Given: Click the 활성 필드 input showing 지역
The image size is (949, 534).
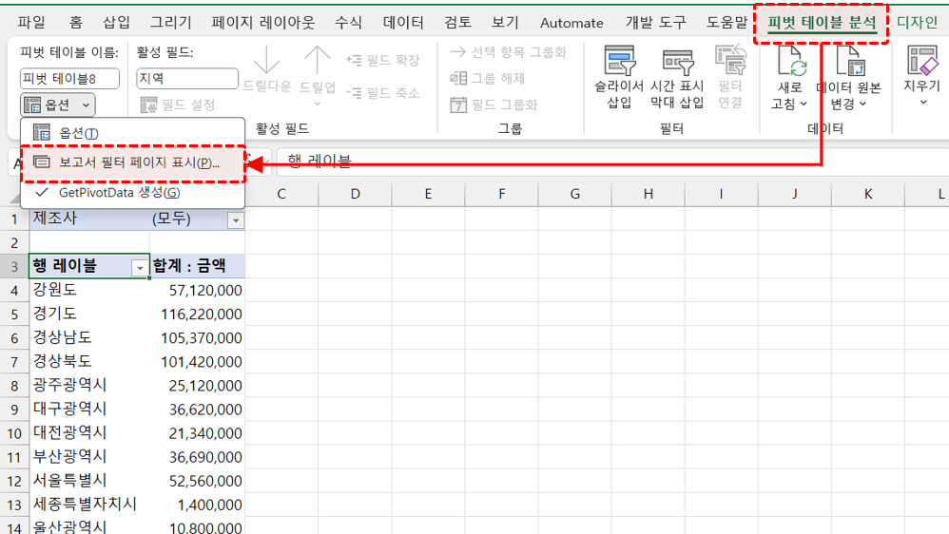Looking at the screenshot, I should point(187,79).
